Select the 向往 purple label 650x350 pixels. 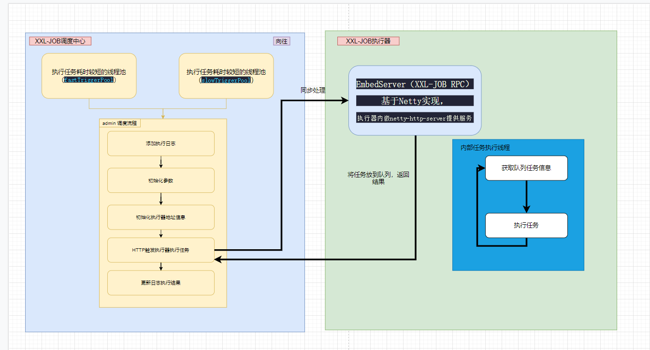point(282,41)
